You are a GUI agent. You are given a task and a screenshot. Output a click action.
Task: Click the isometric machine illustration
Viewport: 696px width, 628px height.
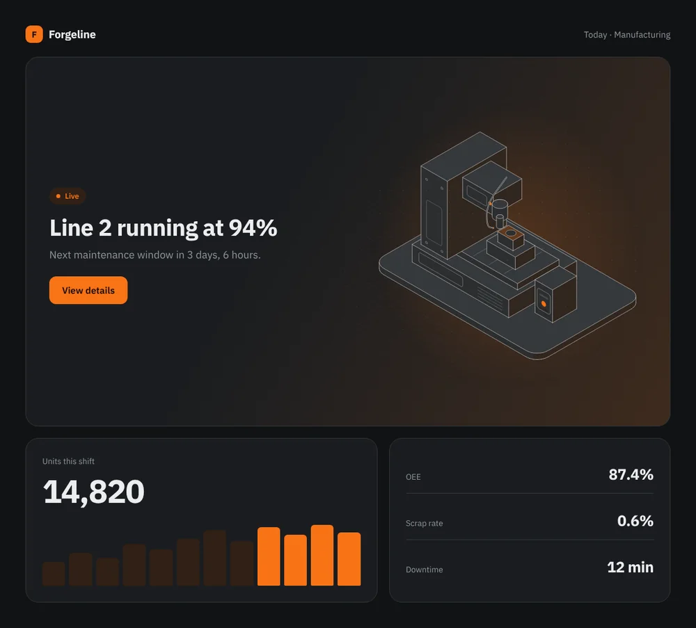point(507,245)
